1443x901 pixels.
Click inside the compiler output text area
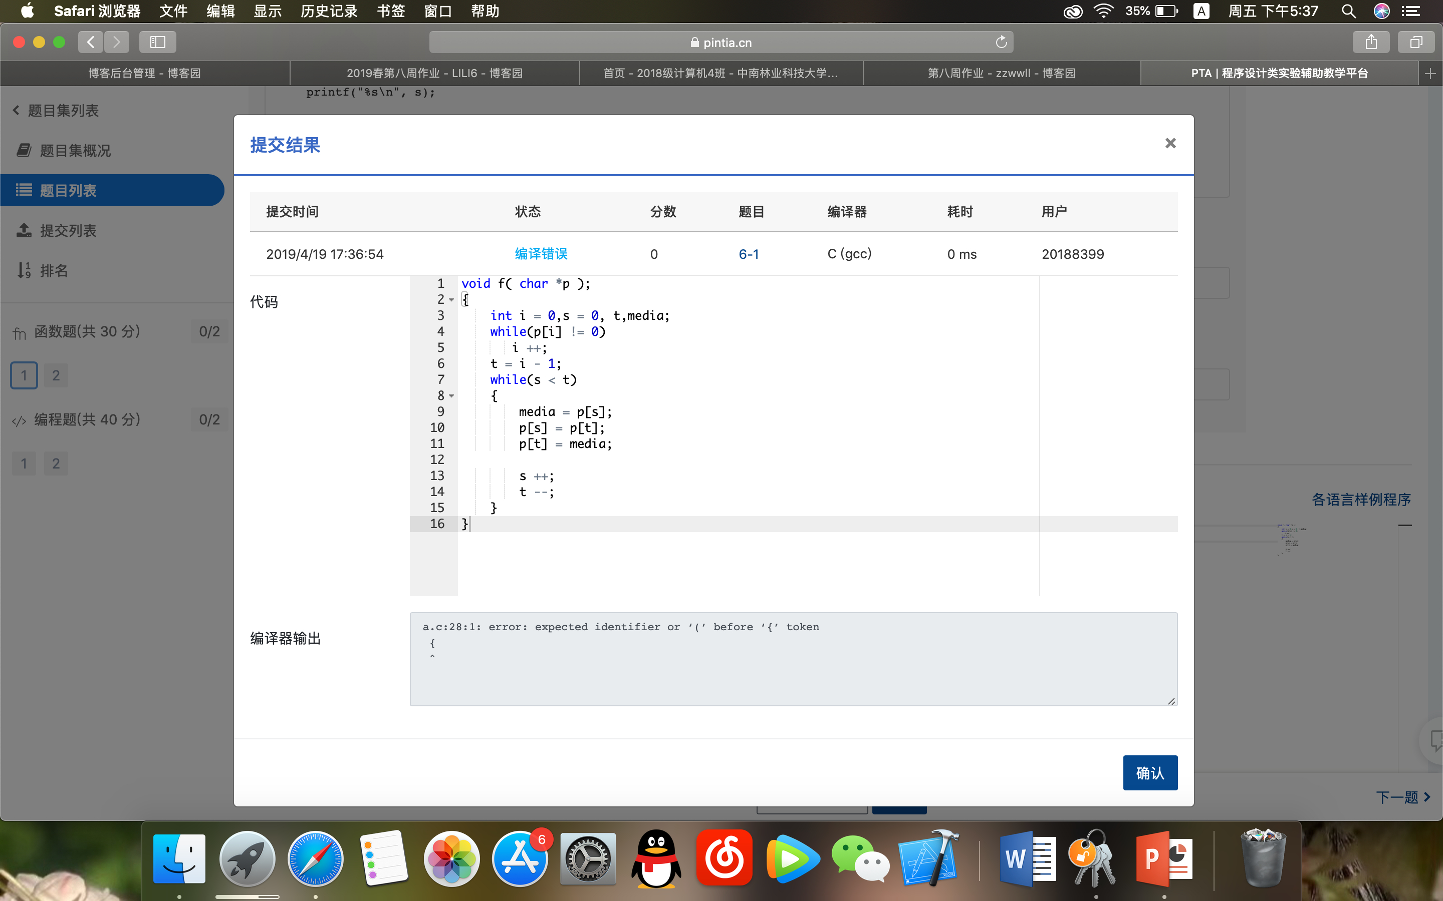[793, 659]
